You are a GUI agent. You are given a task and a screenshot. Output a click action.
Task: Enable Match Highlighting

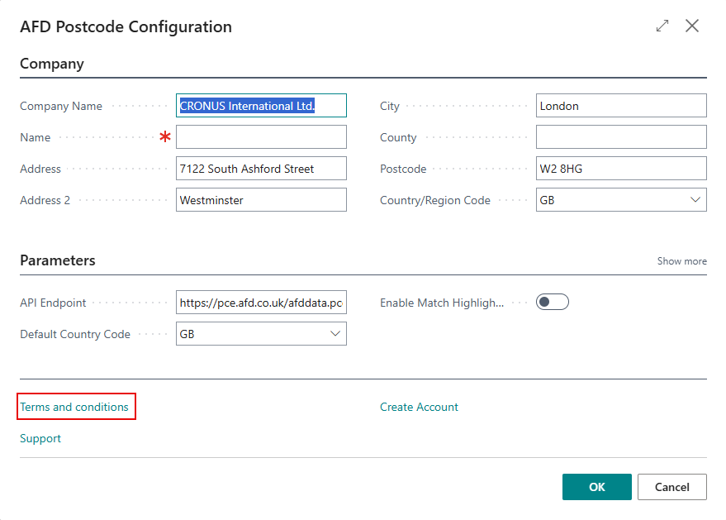pyautogui.click(x=552, y=302)
